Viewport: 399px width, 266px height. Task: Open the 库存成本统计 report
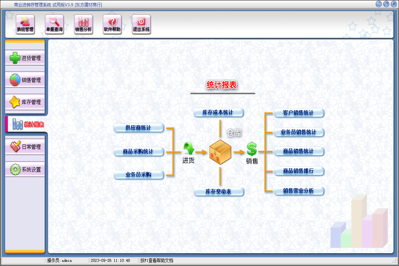(x=218, y=112)
